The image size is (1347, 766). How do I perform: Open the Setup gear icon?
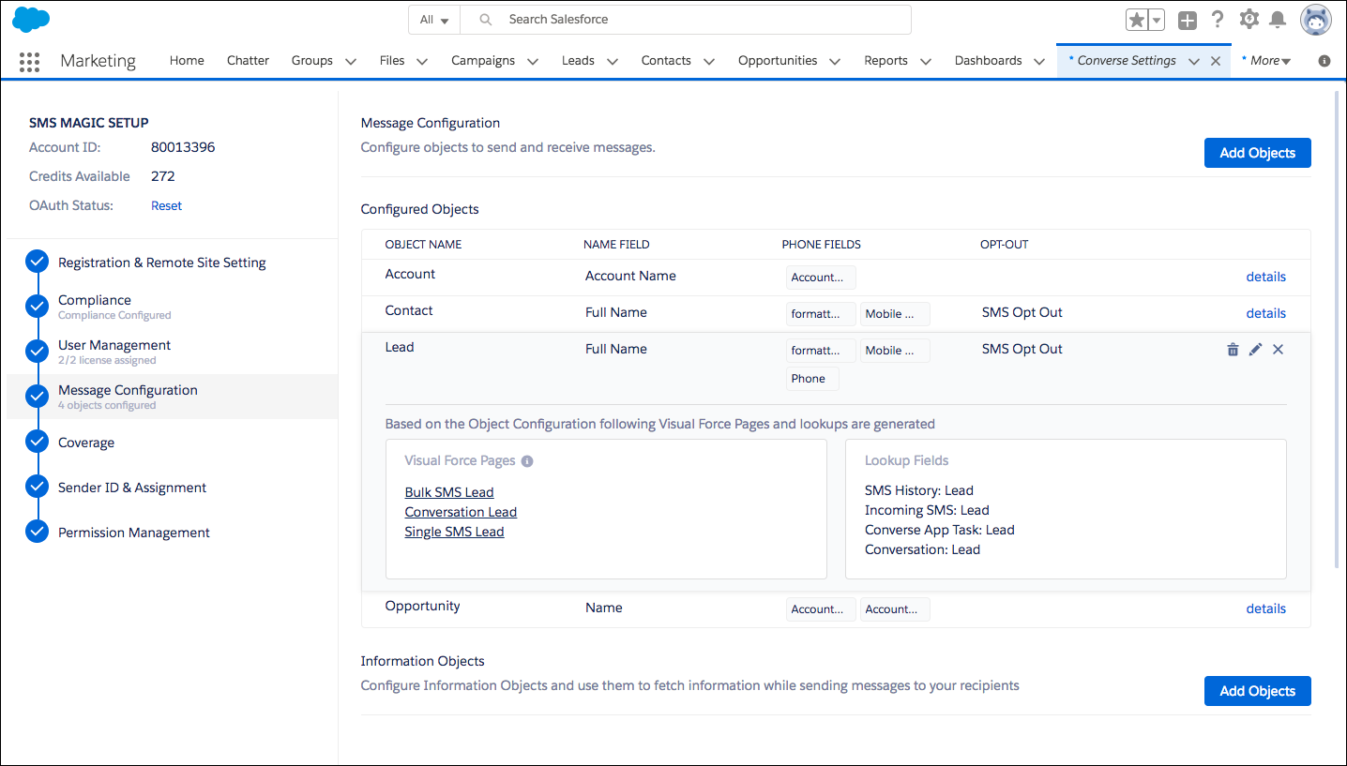pyautogui.click(x=1249, y=20)
